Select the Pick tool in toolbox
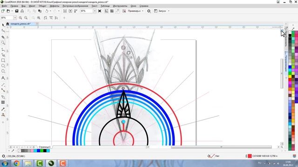Screen dimensions: 298x167 click(3, 25)
